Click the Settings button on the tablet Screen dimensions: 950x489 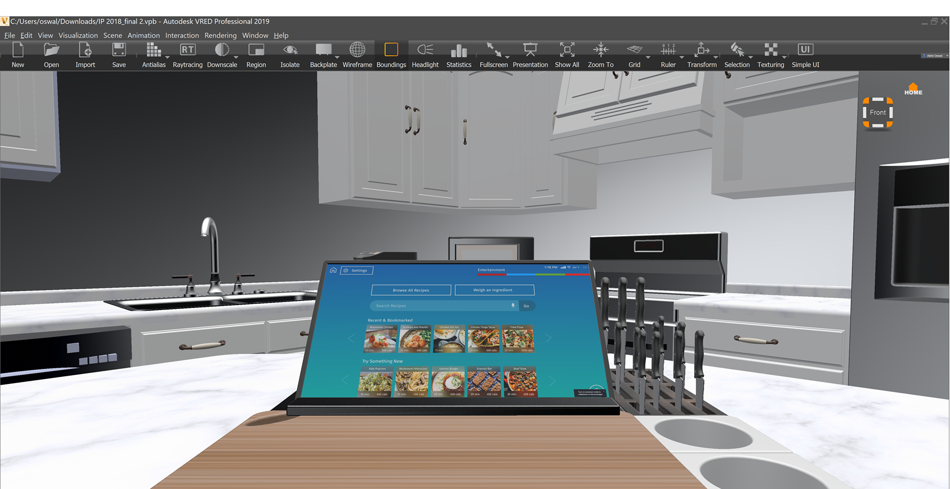pos(357,270)
